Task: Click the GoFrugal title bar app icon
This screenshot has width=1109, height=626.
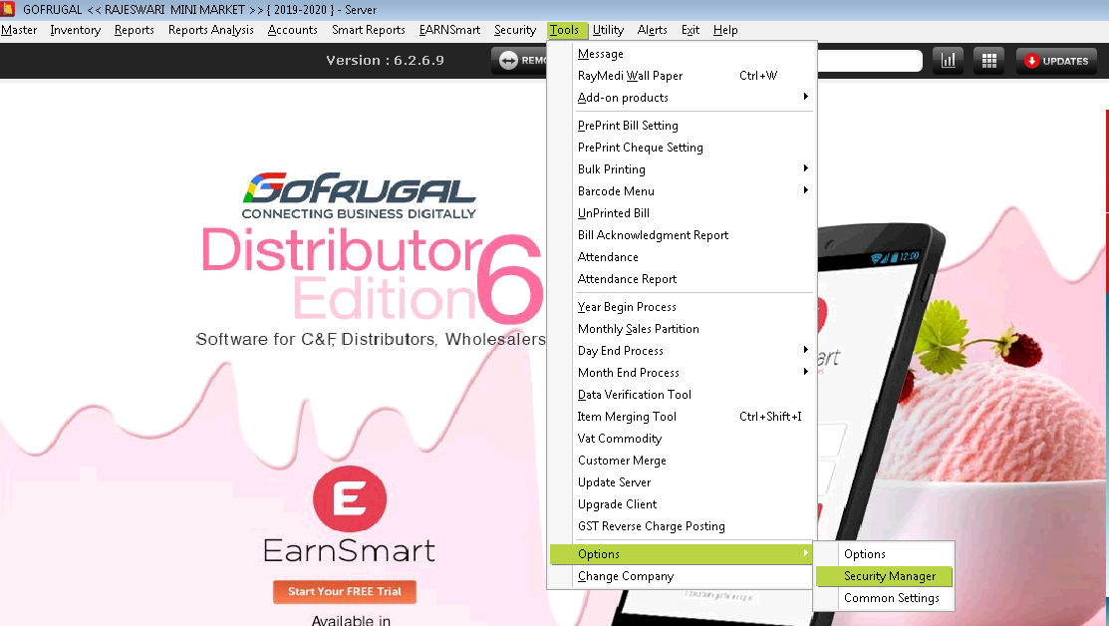Action: click(8, 9)
